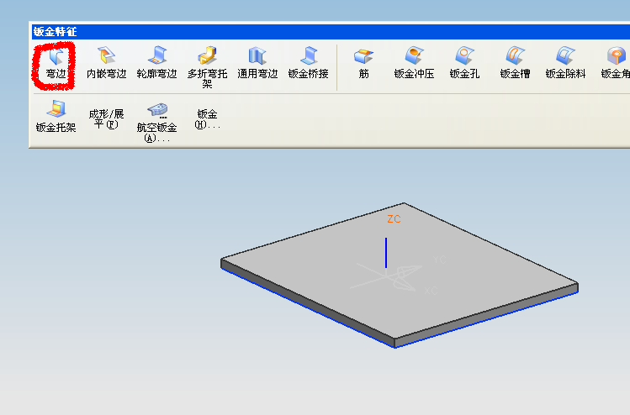The image size is (630, 415).
Task: Open the 航空钣金 (A)... aerospace sheet metal menu
Action: tap(156, 123)
